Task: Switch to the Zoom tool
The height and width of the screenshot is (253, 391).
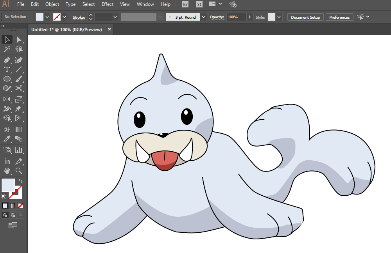Action: 19,171
